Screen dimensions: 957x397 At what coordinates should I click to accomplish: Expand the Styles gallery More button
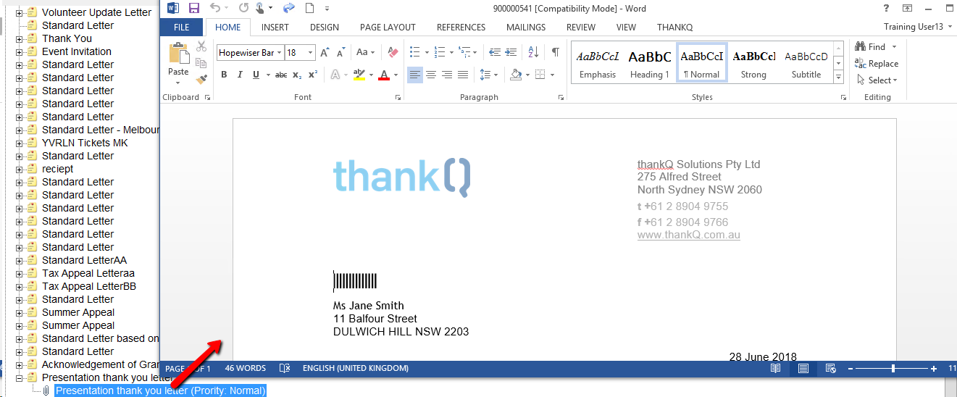(839, 77)
